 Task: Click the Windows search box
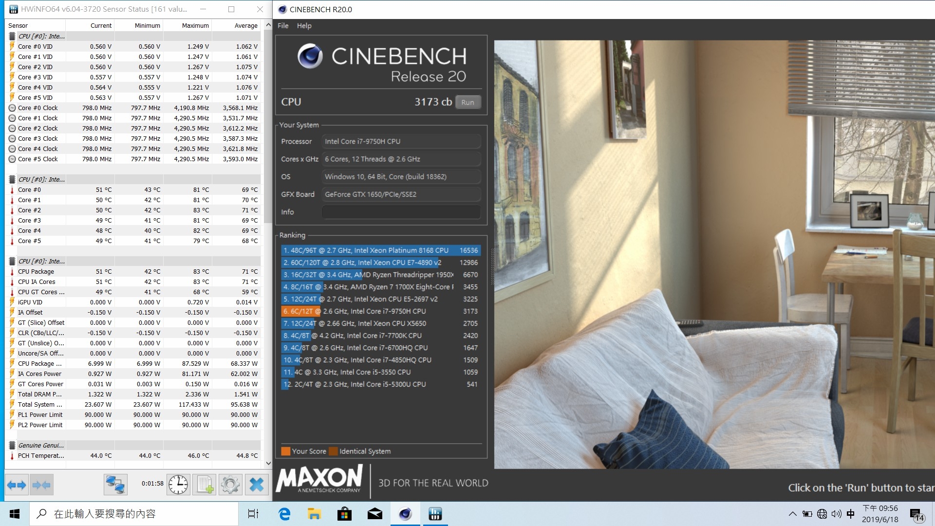point(134,514)
